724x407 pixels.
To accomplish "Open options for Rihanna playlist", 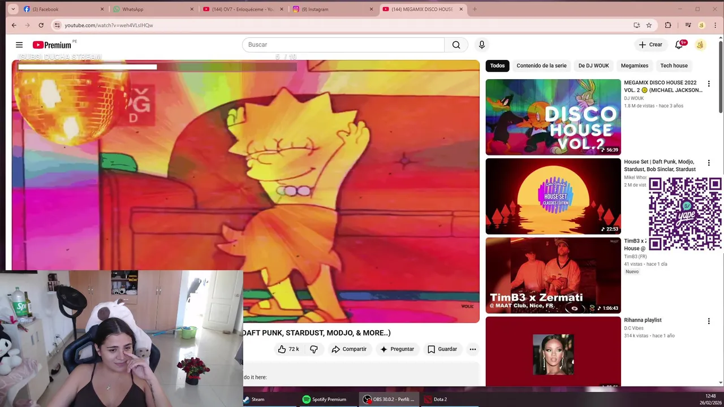I will coord(709,321).
